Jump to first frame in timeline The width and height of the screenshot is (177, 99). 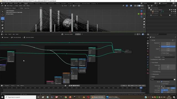(69, 86)
